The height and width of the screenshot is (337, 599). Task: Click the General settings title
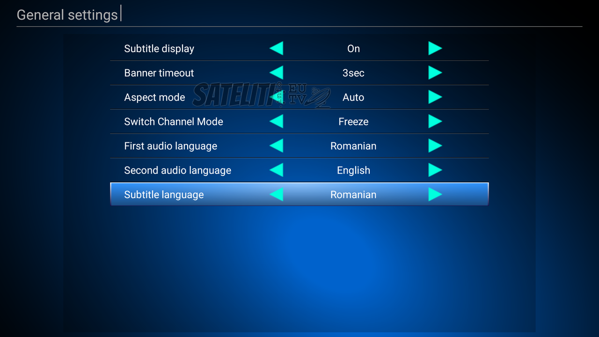point(67,15)
